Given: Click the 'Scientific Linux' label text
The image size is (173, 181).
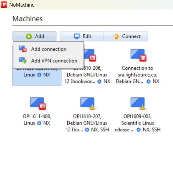Looking at the screenshot, I should (138, 123).
